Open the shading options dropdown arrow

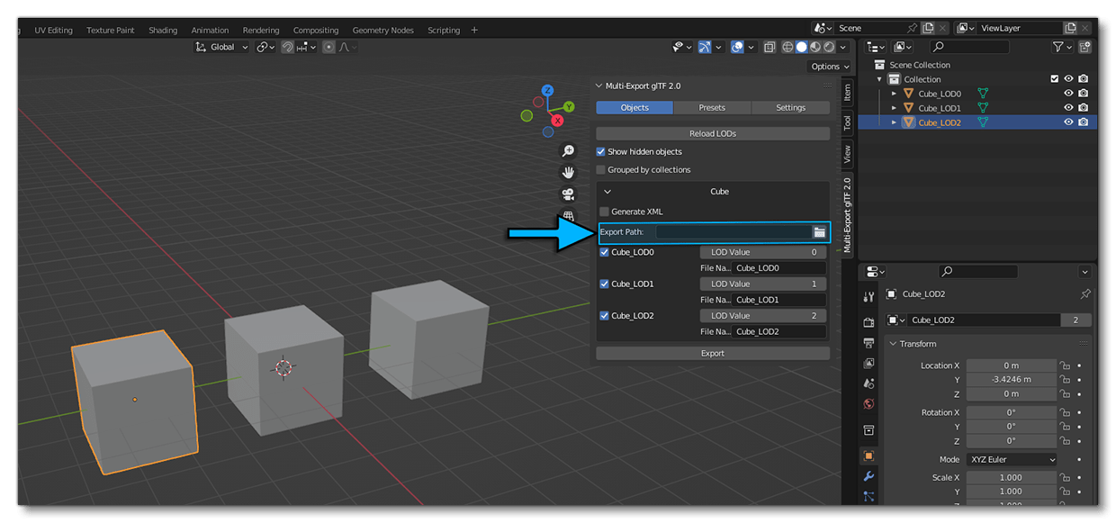843,47
